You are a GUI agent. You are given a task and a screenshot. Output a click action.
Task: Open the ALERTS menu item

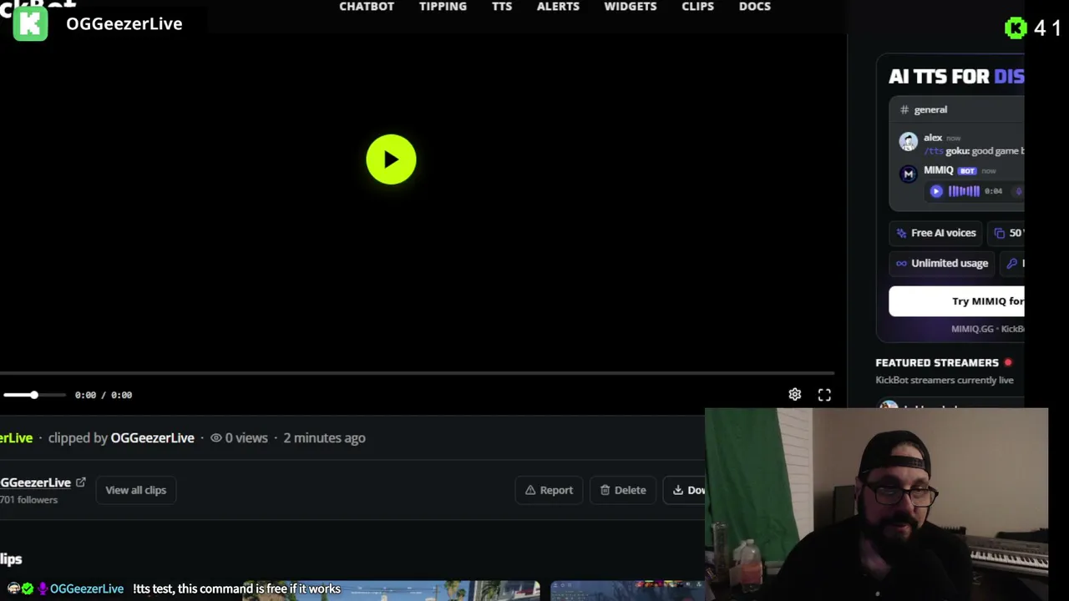(x=558, y=7)
